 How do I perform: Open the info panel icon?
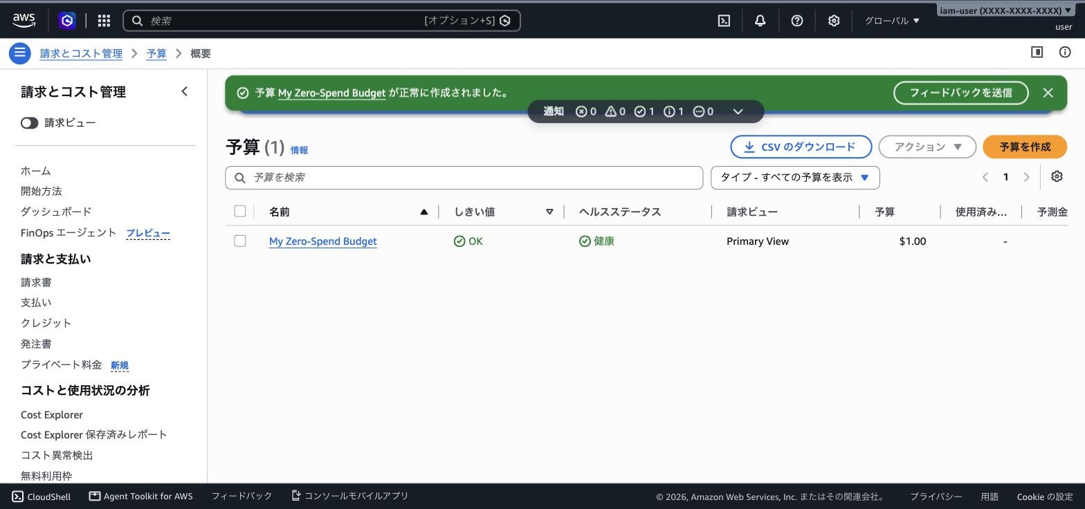click(x=1065, y=52)
